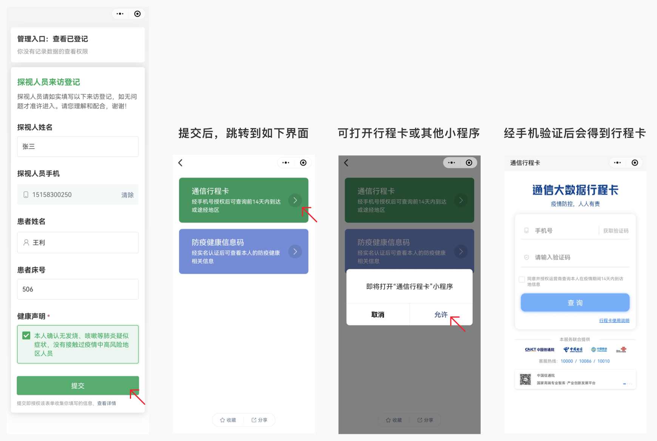
Task: Tap the 分享 share icon on the undimmed screen
Action: [254, 420]
